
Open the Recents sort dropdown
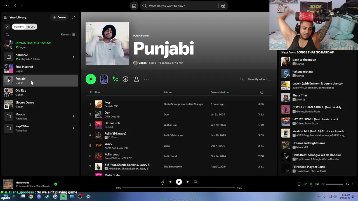[68, 35]
